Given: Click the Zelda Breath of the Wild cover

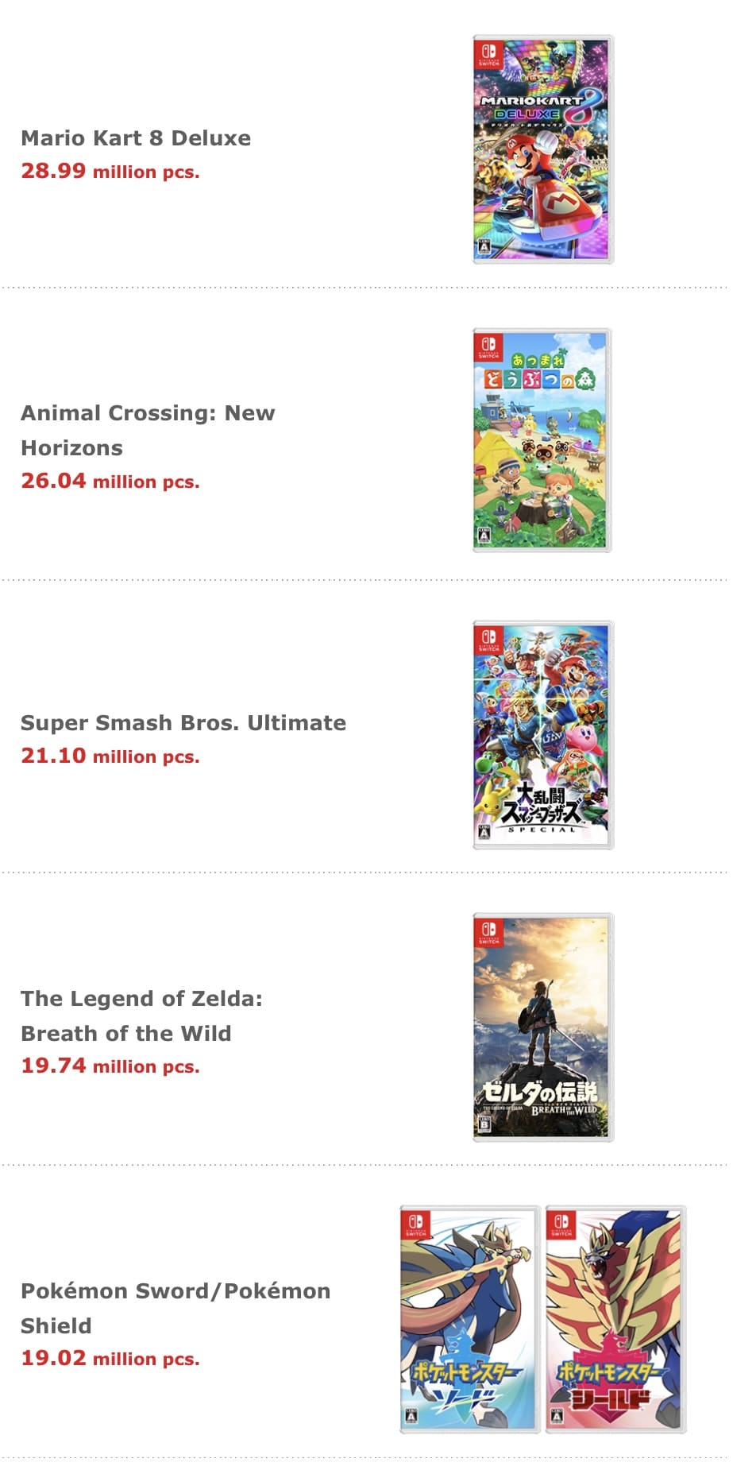Looking at the screenshot, I should [542, 1027].
